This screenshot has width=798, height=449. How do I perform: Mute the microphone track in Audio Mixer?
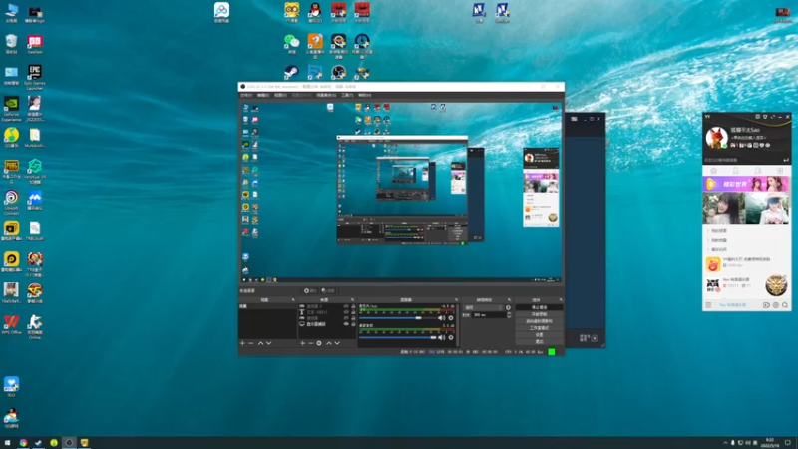441,318
